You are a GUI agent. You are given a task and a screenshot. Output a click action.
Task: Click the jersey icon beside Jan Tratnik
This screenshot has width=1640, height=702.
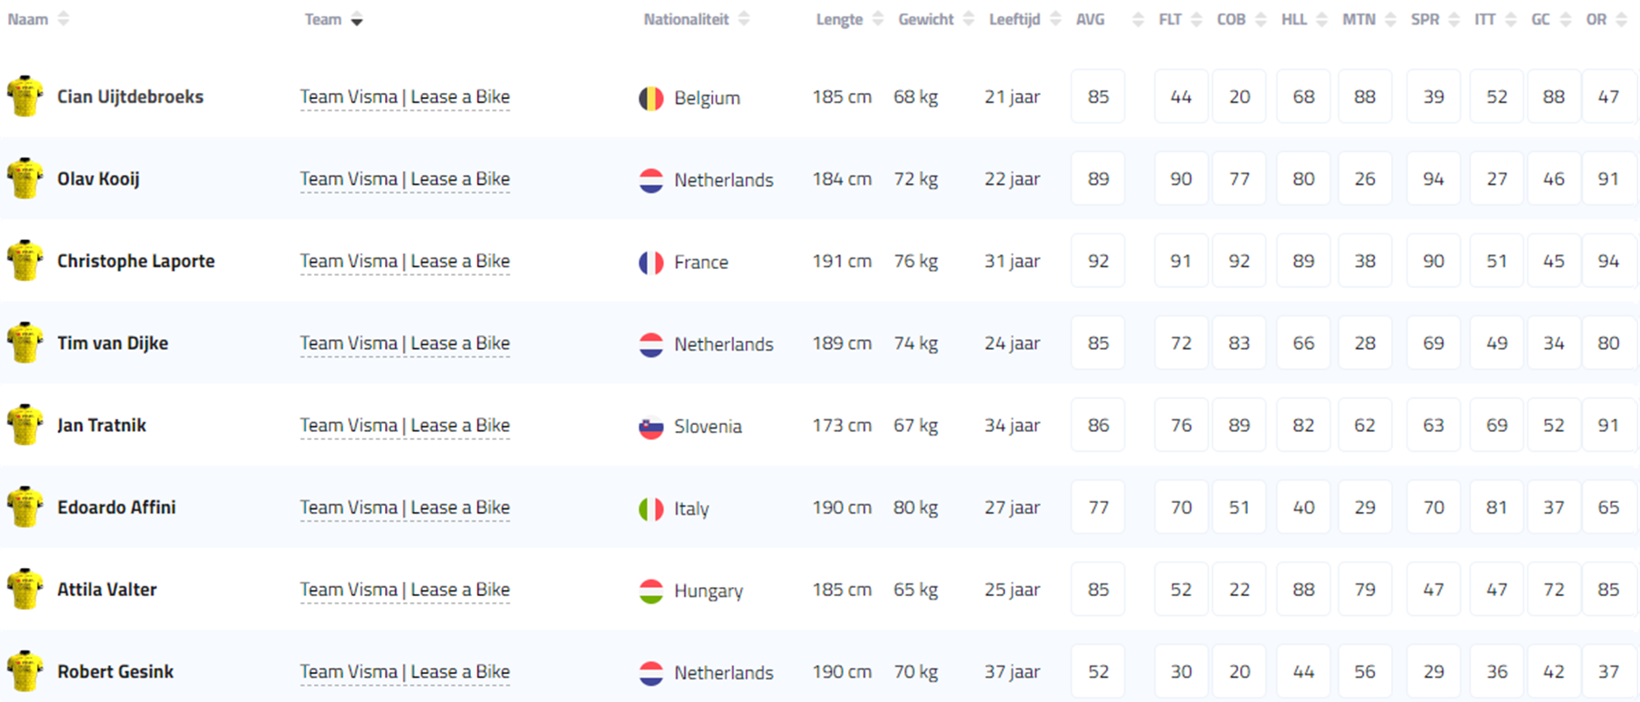click(x=25, y=425)
